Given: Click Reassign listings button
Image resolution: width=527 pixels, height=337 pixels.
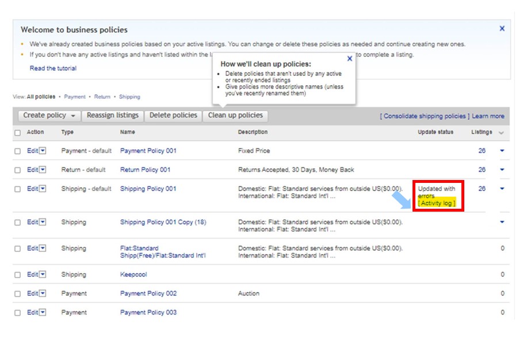Looking at the screenshot, I should click(x=113, y=116).
